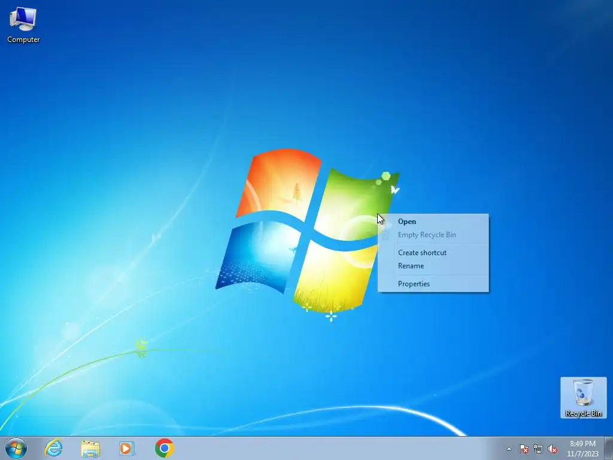Launch Google Chrome from taskbar
Image resolution: width=613 pixels, height=460 pixels.
[164, 448]
